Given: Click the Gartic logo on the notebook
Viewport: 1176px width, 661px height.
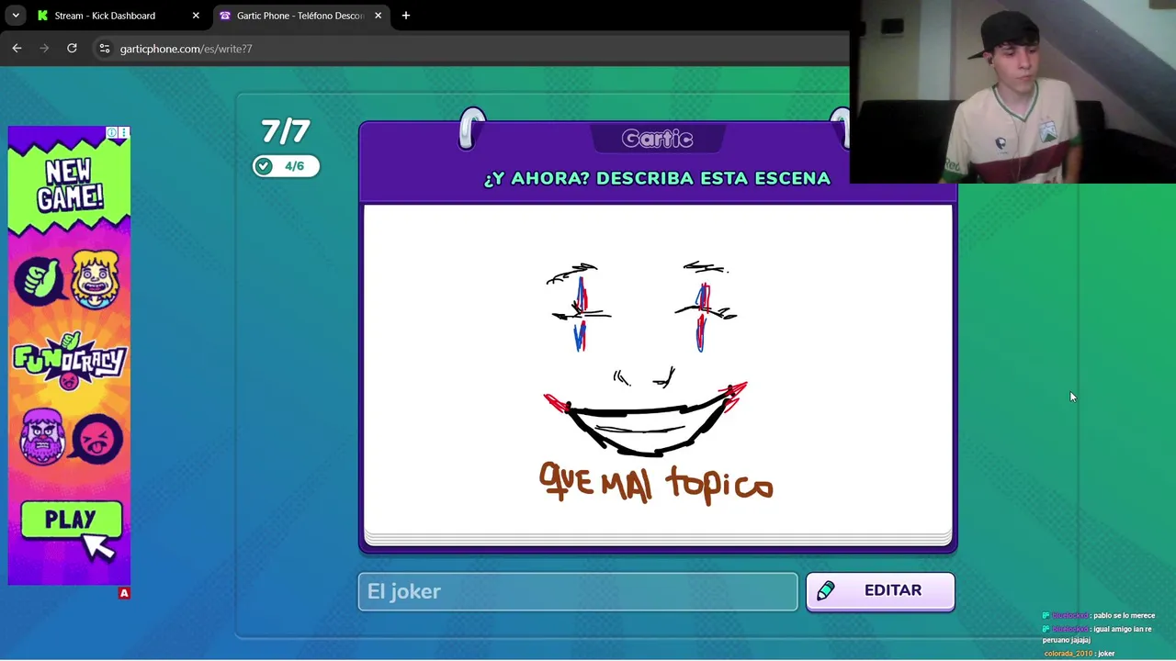Looking at the screenshot, I should coord(657,139).
